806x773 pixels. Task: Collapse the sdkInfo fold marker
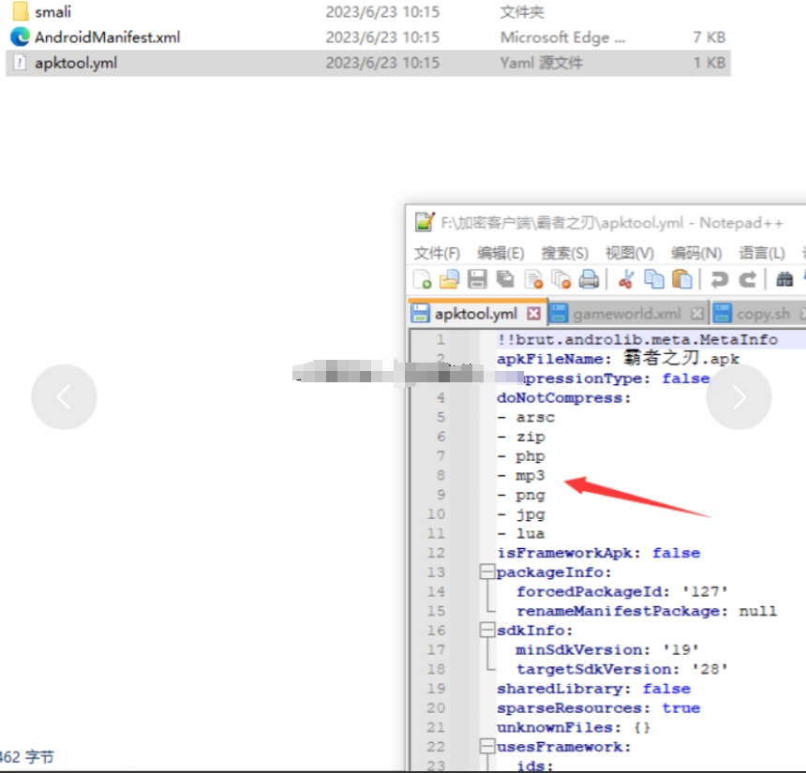coord(486,631)
